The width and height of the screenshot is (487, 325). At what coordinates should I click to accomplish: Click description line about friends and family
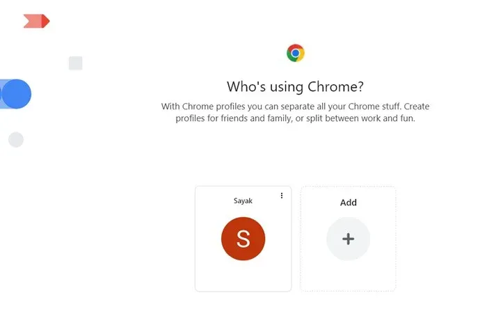[296, 118]
